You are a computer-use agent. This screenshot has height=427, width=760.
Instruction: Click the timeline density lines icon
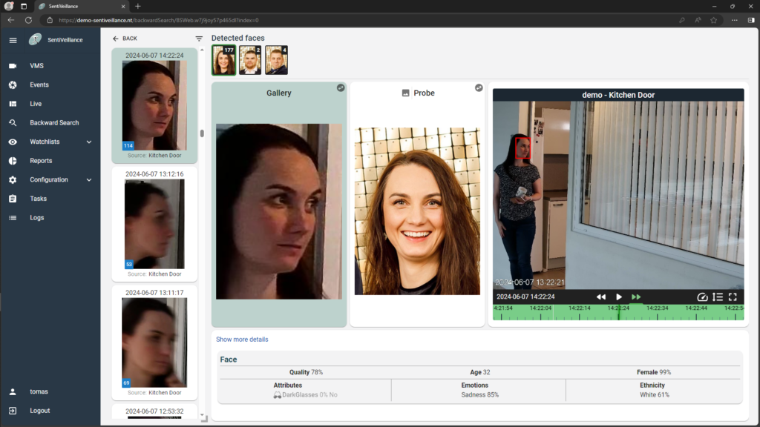718,297
